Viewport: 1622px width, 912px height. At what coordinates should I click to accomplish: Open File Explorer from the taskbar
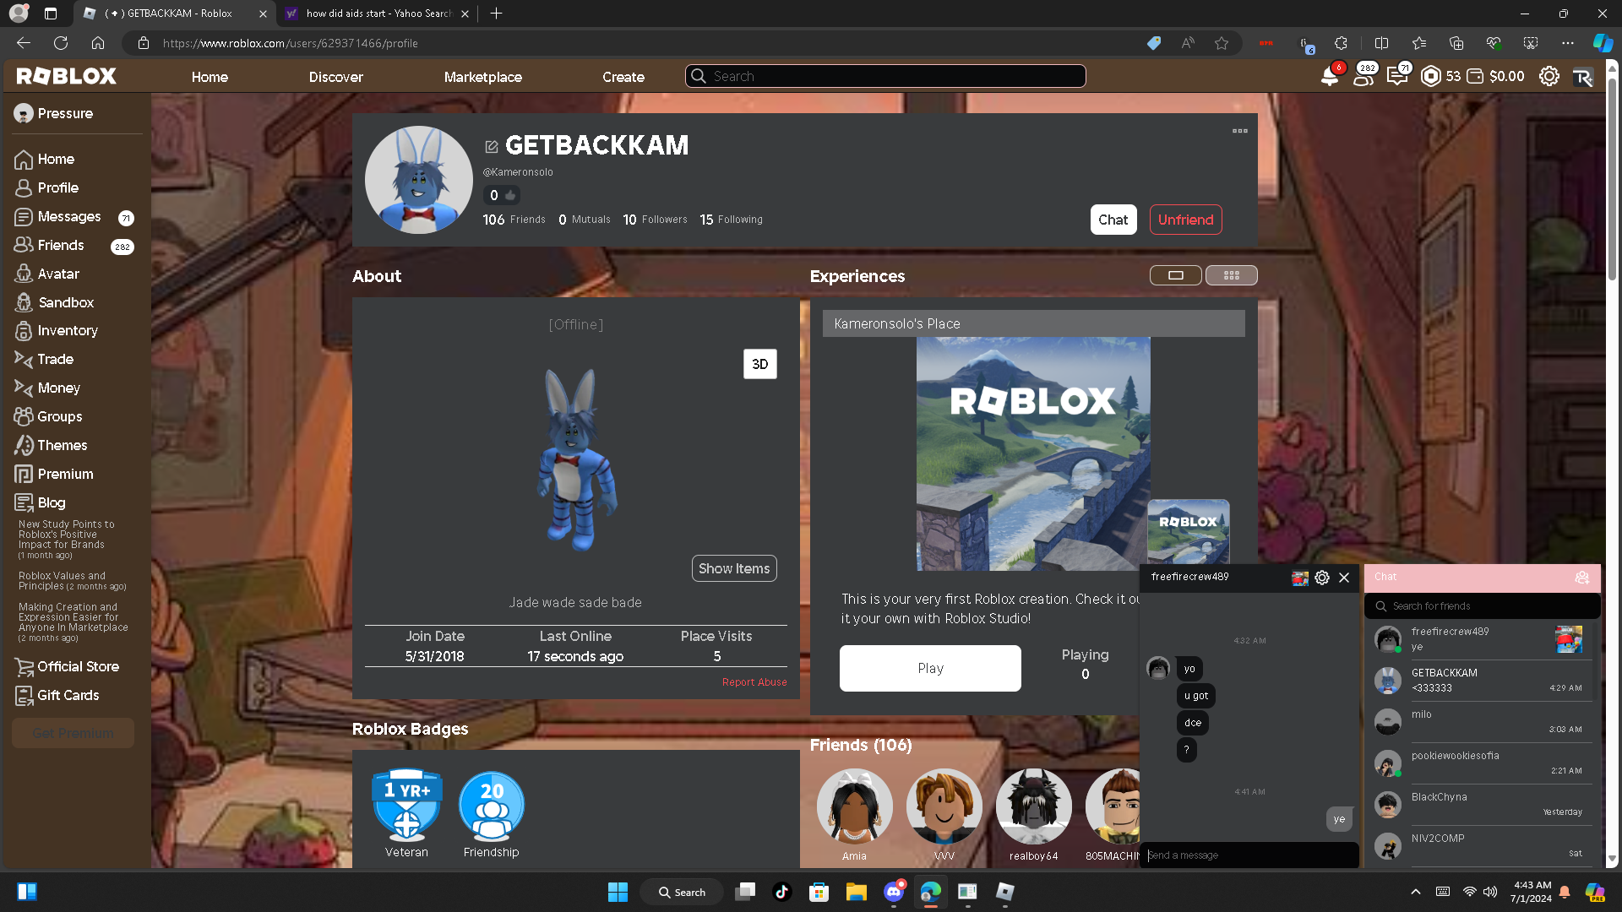tap(856, 892)
